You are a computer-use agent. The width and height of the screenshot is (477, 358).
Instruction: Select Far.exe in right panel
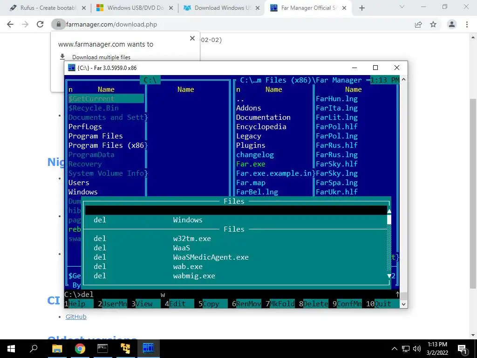[251, 164]
